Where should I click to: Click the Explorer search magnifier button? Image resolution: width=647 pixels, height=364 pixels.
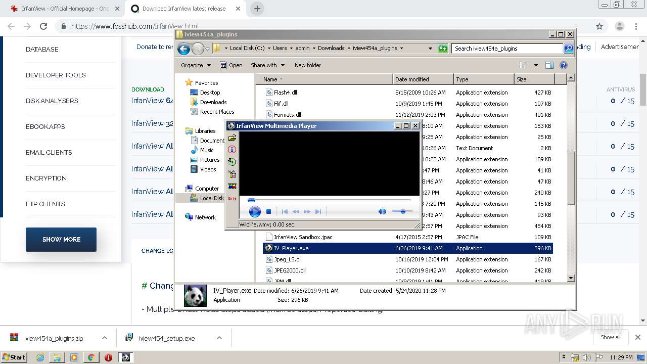pyautogui.click(x=569, y=49)
